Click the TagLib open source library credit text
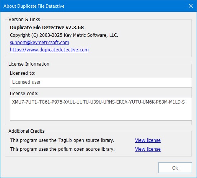This screenshot has height=178, width=197. click(62, 140)
